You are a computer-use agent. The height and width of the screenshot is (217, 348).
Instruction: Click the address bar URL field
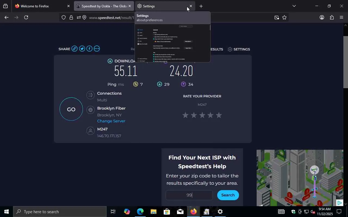[x=112, y=18]
